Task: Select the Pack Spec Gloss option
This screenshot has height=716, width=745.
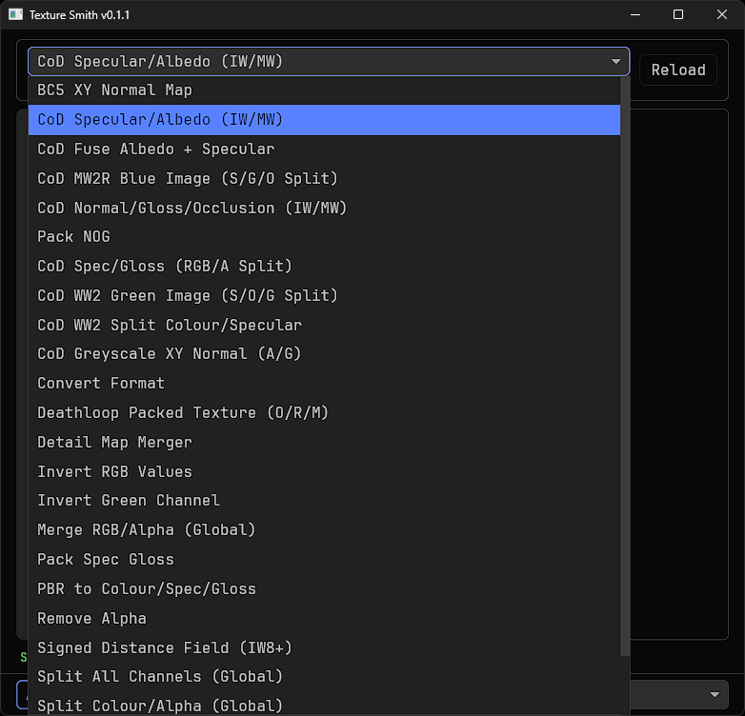Action: click(x=325, y=560)
